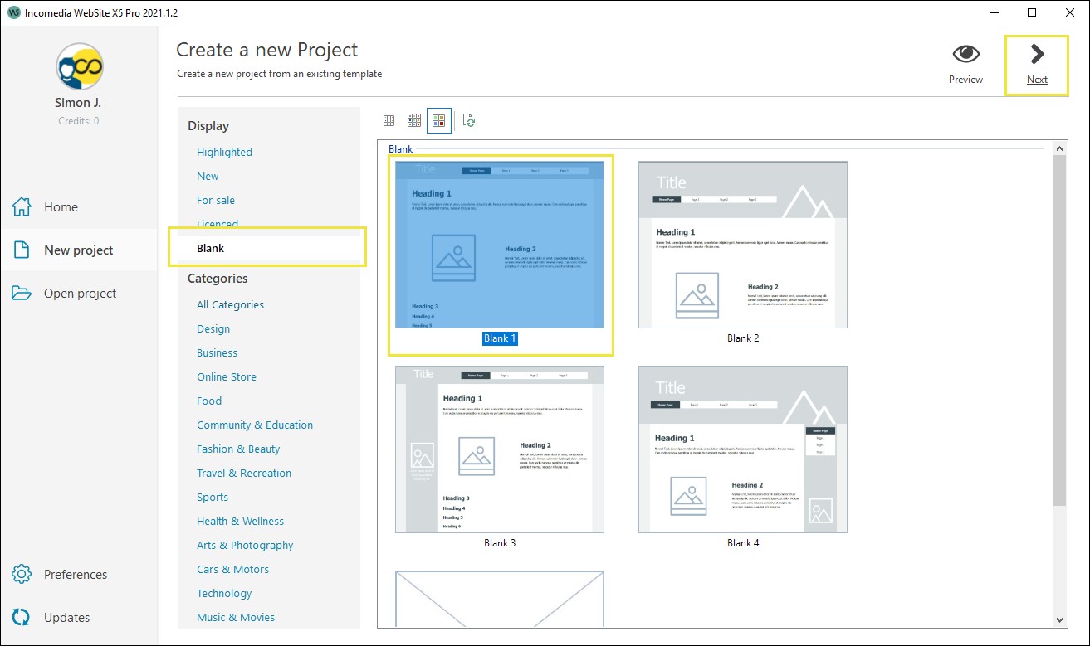
Task: Show Licenced templates
Action: tap(218, 225)
